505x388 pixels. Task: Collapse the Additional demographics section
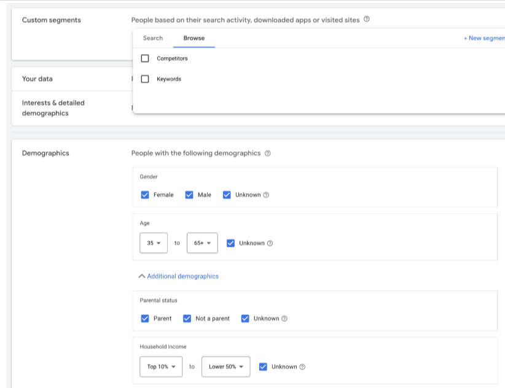[179, 276]
